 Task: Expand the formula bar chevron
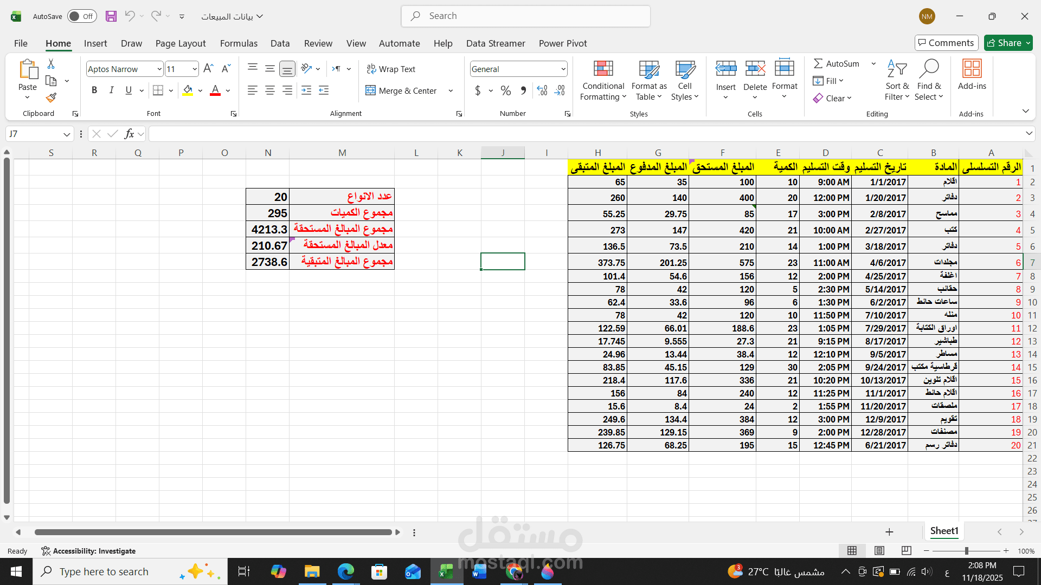coord(1029,134)
